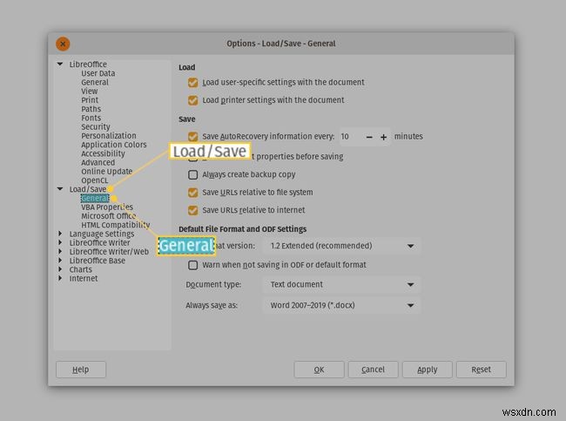
Task: Increase AutoRecovery minutes with plus button
Action: coord(383,137)
